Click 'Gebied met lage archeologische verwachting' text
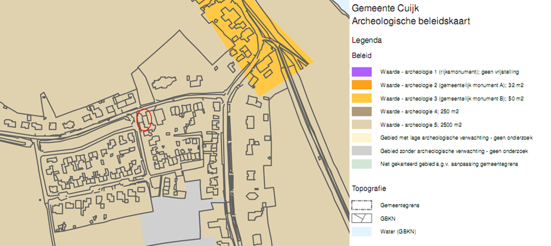Image resolution: width=551 pixels, height=246 pixels. click(x=457, y=138)
